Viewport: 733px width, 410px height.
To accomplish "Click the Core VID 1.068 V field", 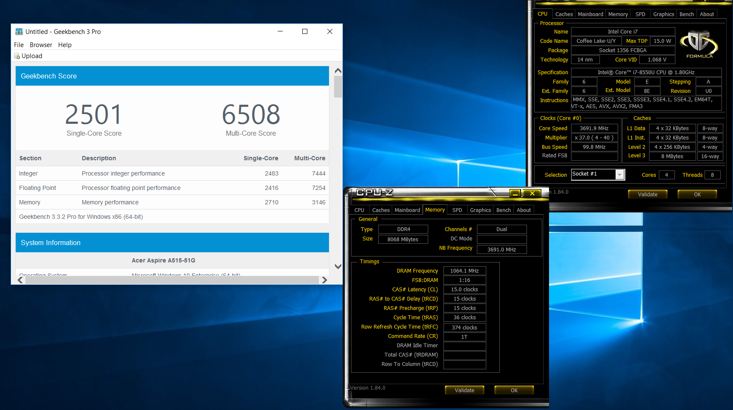I will pyautogui.click(x=657, y=60).
